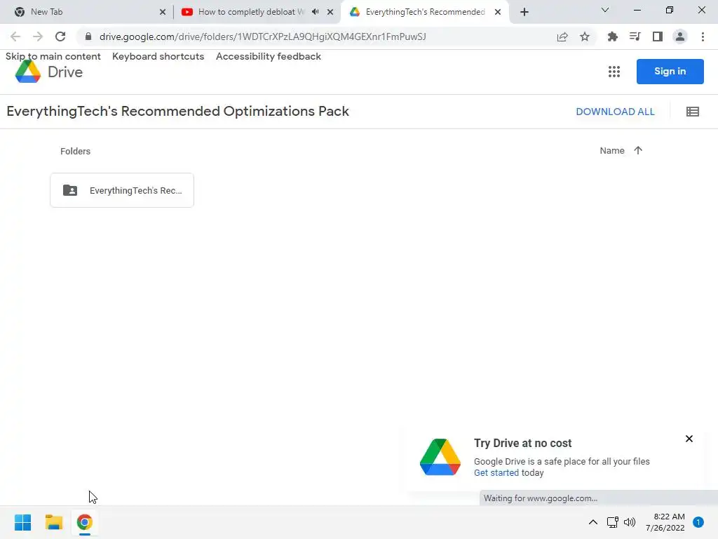Switch to the New Tab tab
This screenshot has height=539, width=718.
[87, 12]
